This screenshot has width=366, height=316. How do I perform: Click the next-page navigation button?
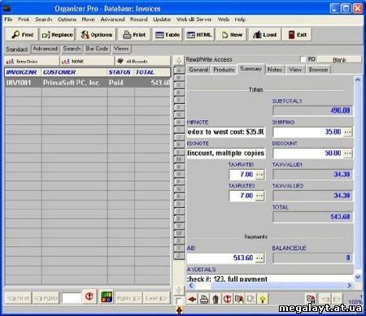pyautogui.click(x=129, y=298)
